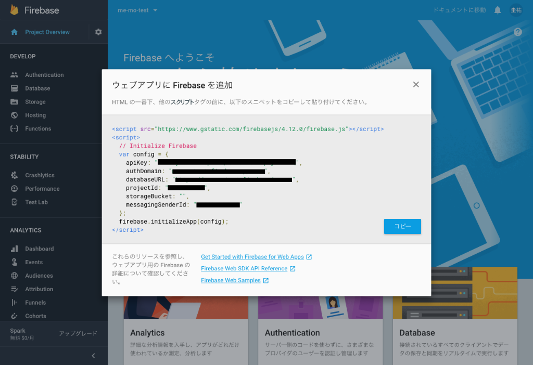This screenshot has width=533, height=365.
Task: Click アップグレード upgrade button
Action: pos(78,333)
